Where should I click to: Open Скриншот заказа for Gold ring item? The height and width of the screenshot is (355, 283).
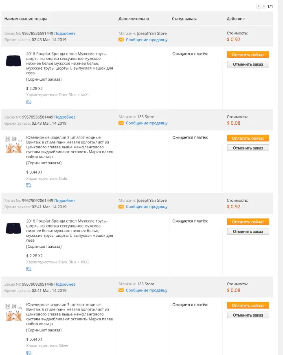(x=44, y=163)
